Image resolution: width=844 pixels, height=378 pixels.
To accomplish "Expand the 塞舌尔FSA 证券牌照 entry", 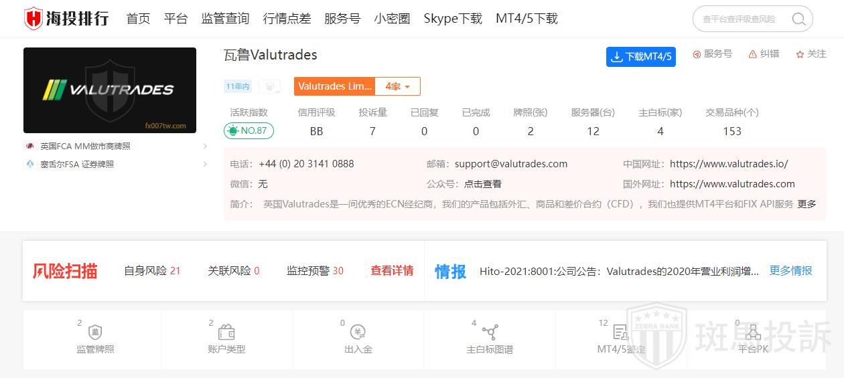I will [x=205, y=164].
